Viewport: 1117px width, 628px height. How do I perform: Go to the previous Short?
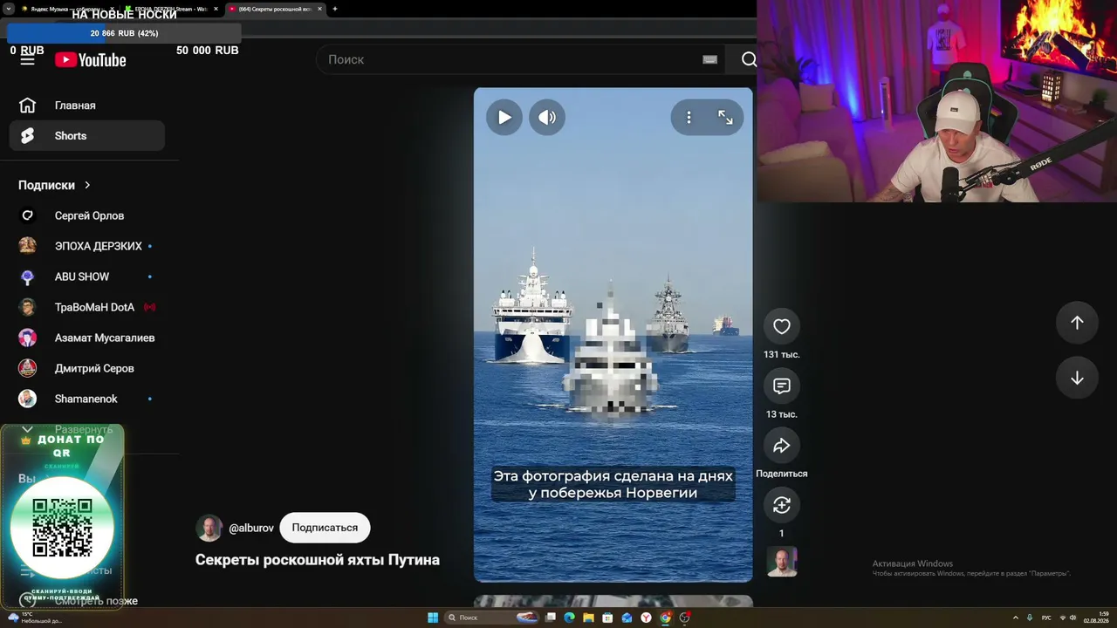(x=1077, y=323)
